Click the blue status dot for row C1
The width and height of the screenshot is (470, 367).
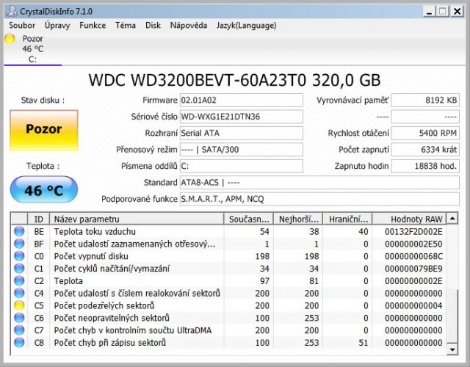click(x=19, y=269)
